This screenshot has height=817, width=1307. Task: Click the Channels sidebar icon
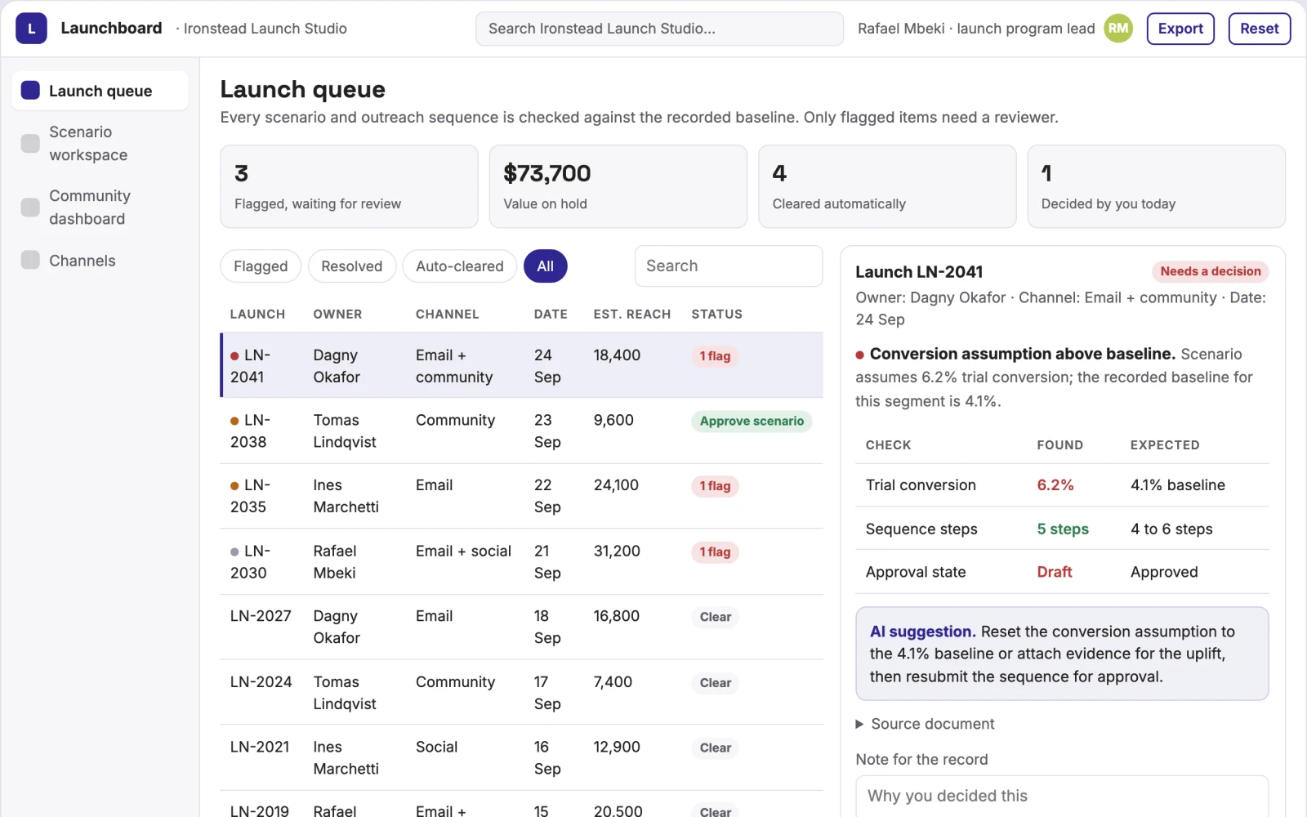30,260
